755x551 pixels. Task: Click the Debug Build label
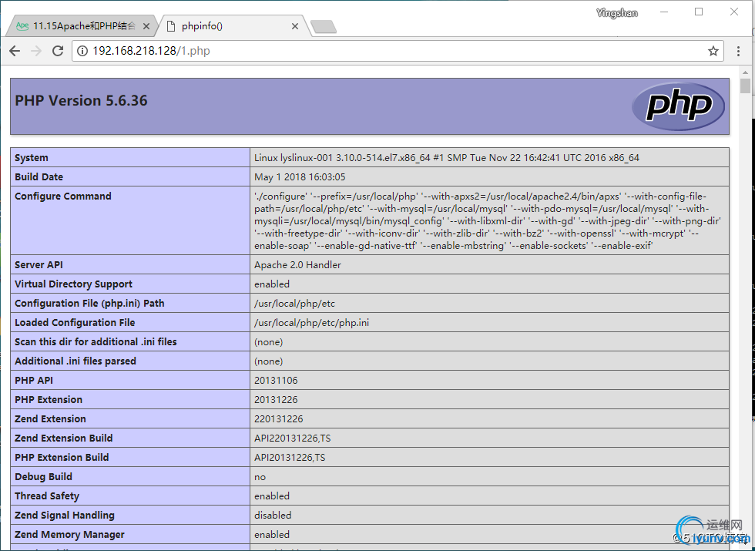(43, 476)
